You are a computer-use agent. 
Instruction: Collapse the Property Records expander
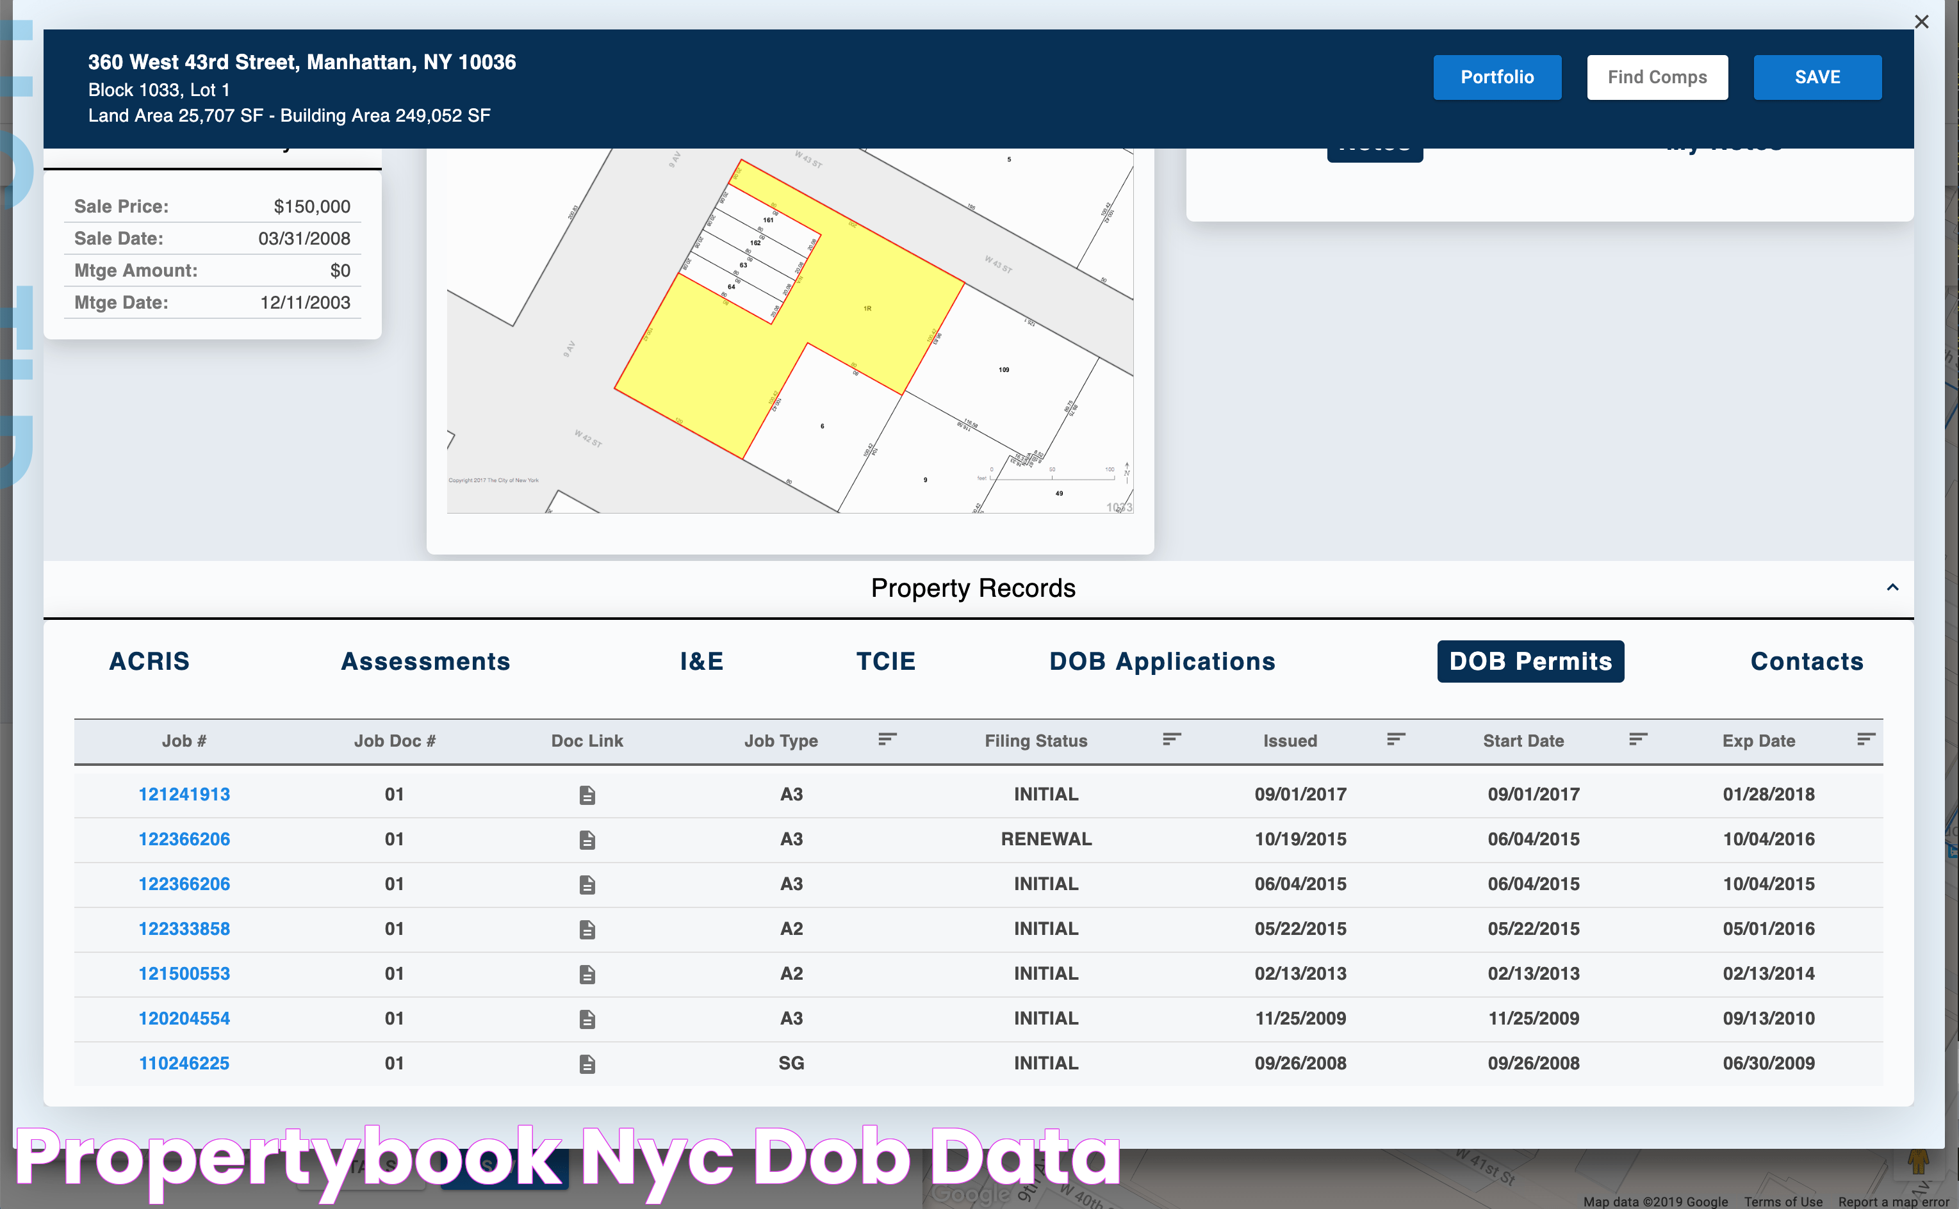point(1890,587)
